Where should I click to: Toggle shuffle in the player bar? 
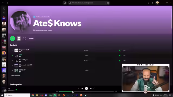[x=78, y=88]
